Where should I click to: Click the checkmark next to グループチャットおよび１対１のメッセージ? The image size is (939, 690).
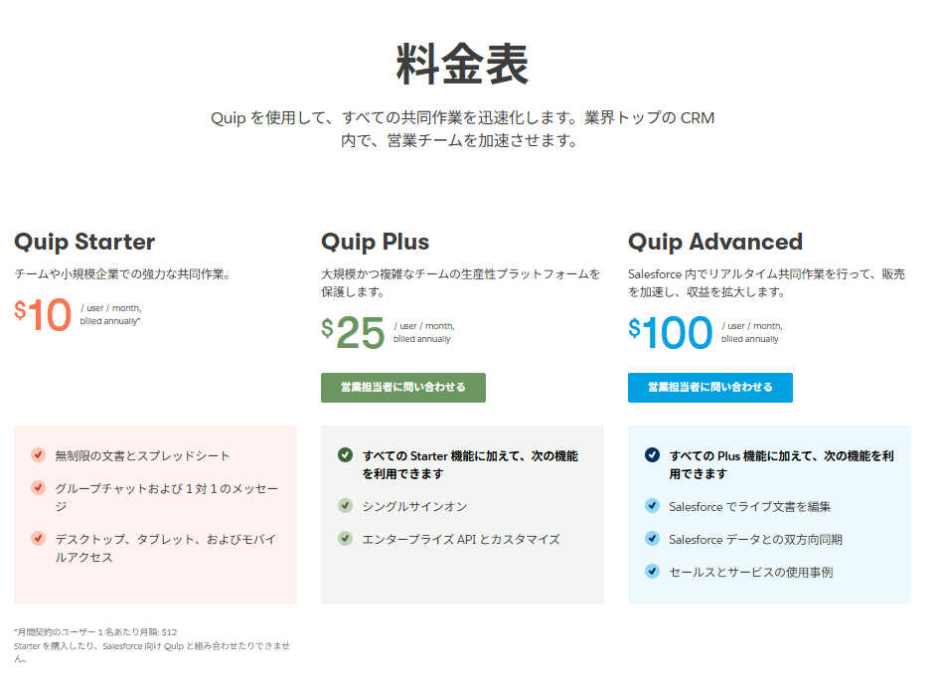[40, 488]
